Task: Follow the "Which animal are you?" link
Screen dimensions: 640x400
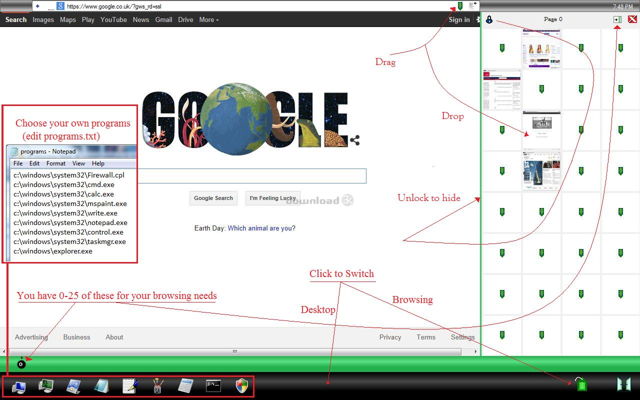Action: (261, 228)
